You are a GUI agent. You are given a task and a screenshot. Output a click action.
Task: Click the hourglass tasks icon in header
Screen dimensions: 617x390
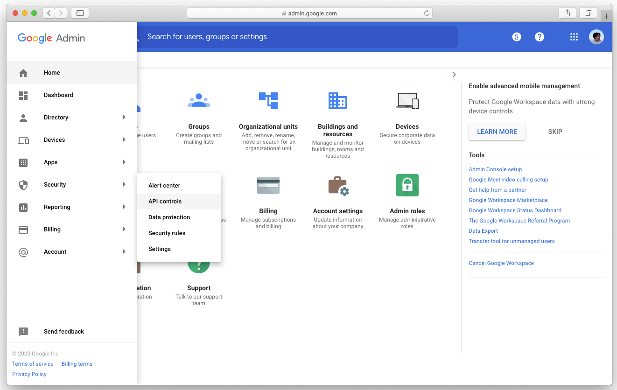(517, 37)
